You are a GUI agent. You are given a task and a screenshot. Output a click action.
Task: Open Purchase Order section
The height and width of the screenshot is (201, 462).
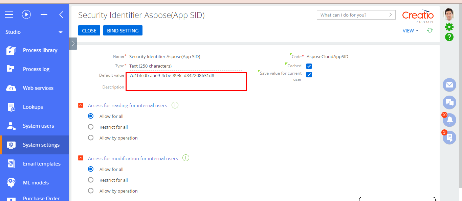point(41,198)
